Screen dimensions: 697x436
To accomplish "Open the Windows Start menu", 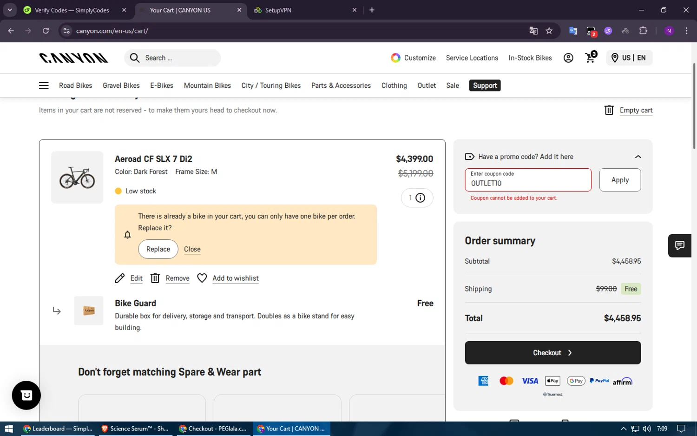I will coord(8,429).
